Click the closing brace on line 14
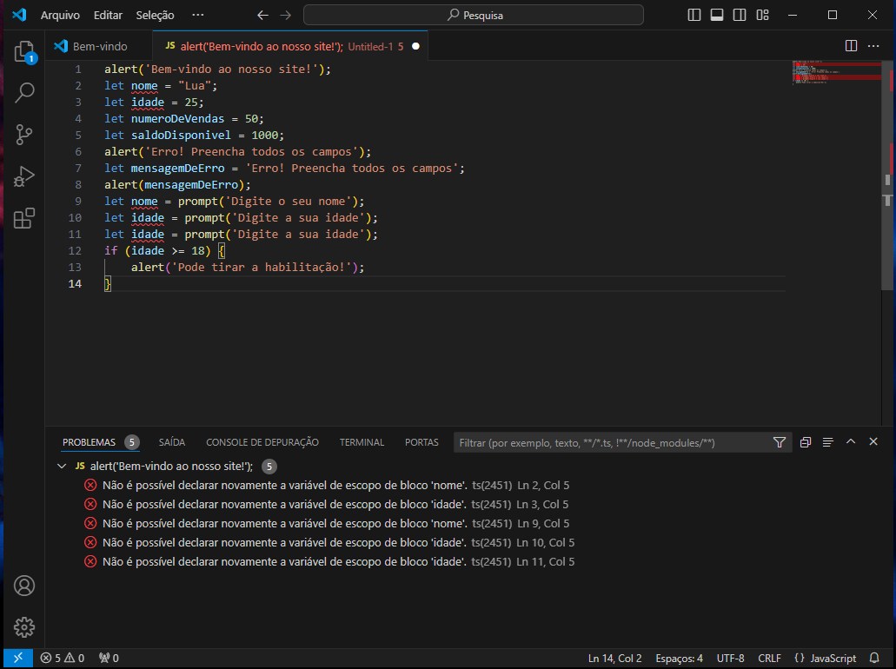Viewport: 896px width, 669px height. pyautogui.click(x=108, y=284)
